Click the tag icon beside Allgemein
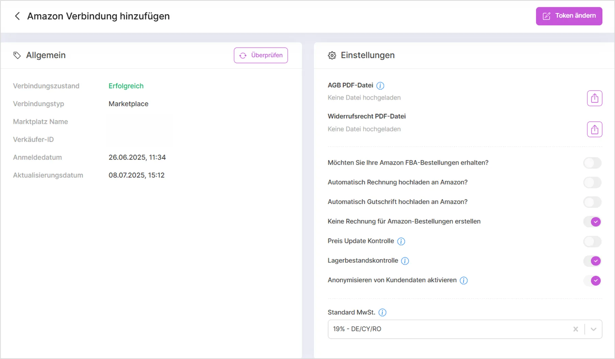The width and height of the screenshot is (615, 359). click(x=17, y=55)
